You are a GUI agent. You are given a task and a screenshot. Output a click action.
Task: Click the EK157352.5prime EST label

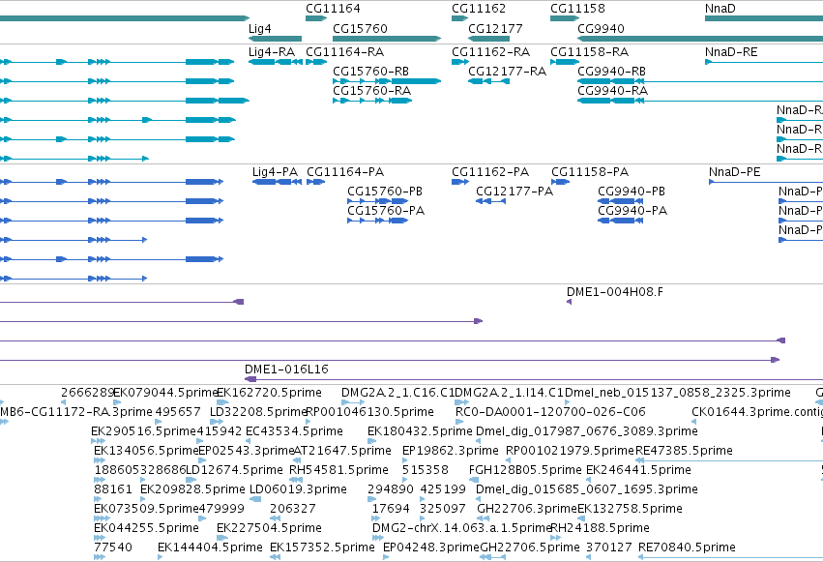click(x=322, y=547)
